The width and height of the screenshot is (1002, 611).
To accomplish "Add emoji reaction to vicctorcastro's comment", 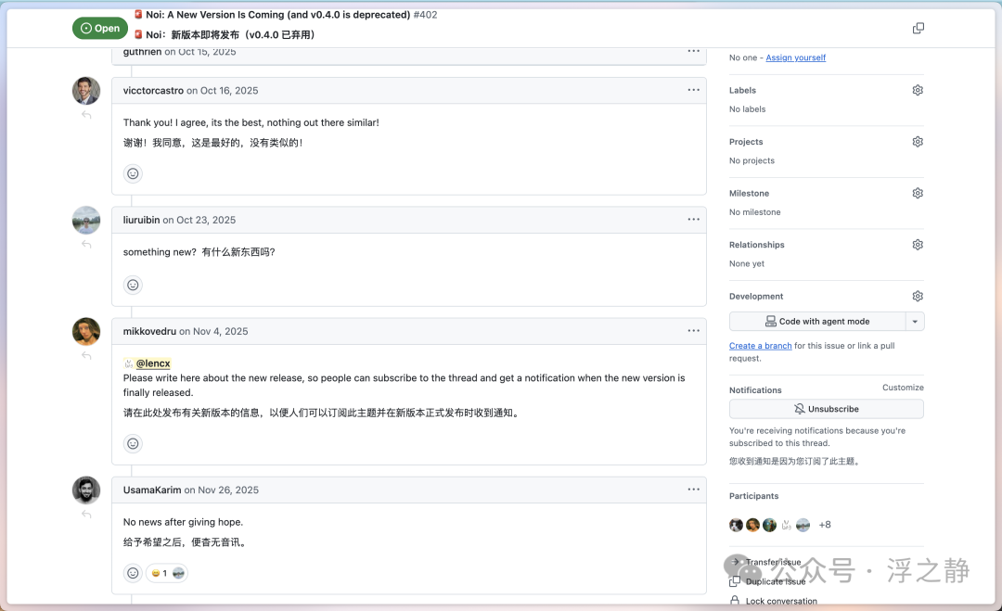I will 133,173.
